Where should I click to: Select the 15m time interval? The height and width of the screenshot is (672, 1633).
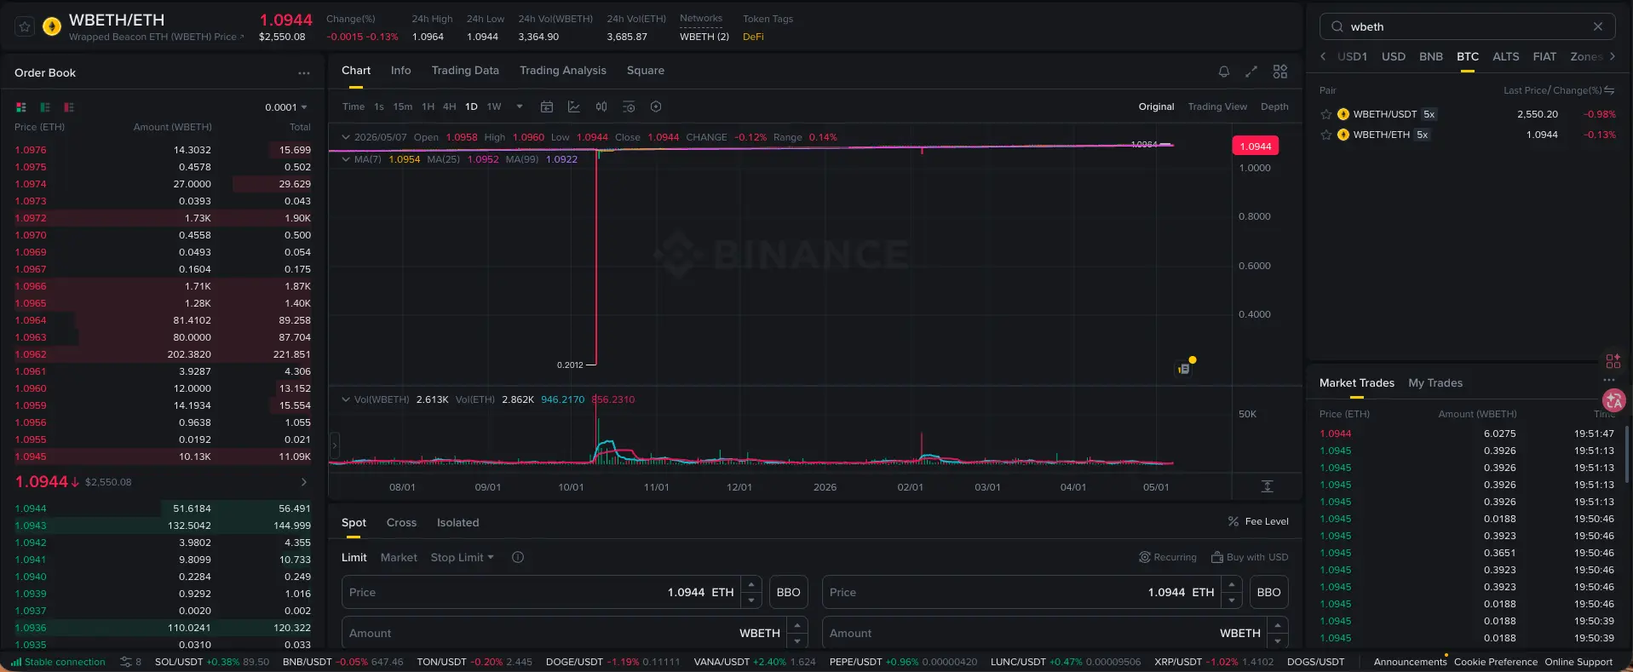(x=403, y=106)
